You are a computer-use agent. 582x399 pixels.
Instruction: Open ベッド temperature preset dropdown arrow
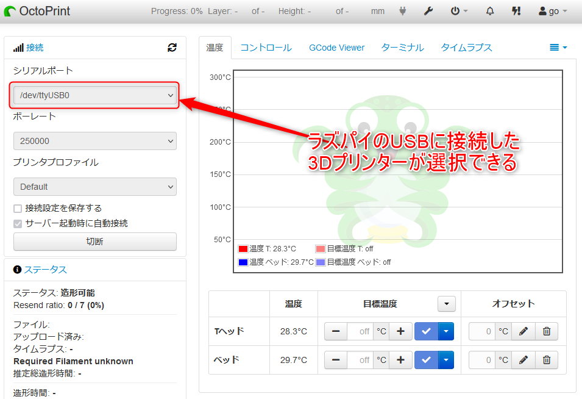(x=446, y=359)
